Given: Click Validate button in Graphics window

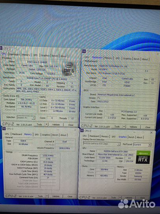Looking at the screenshot, I should coord(128,198).
